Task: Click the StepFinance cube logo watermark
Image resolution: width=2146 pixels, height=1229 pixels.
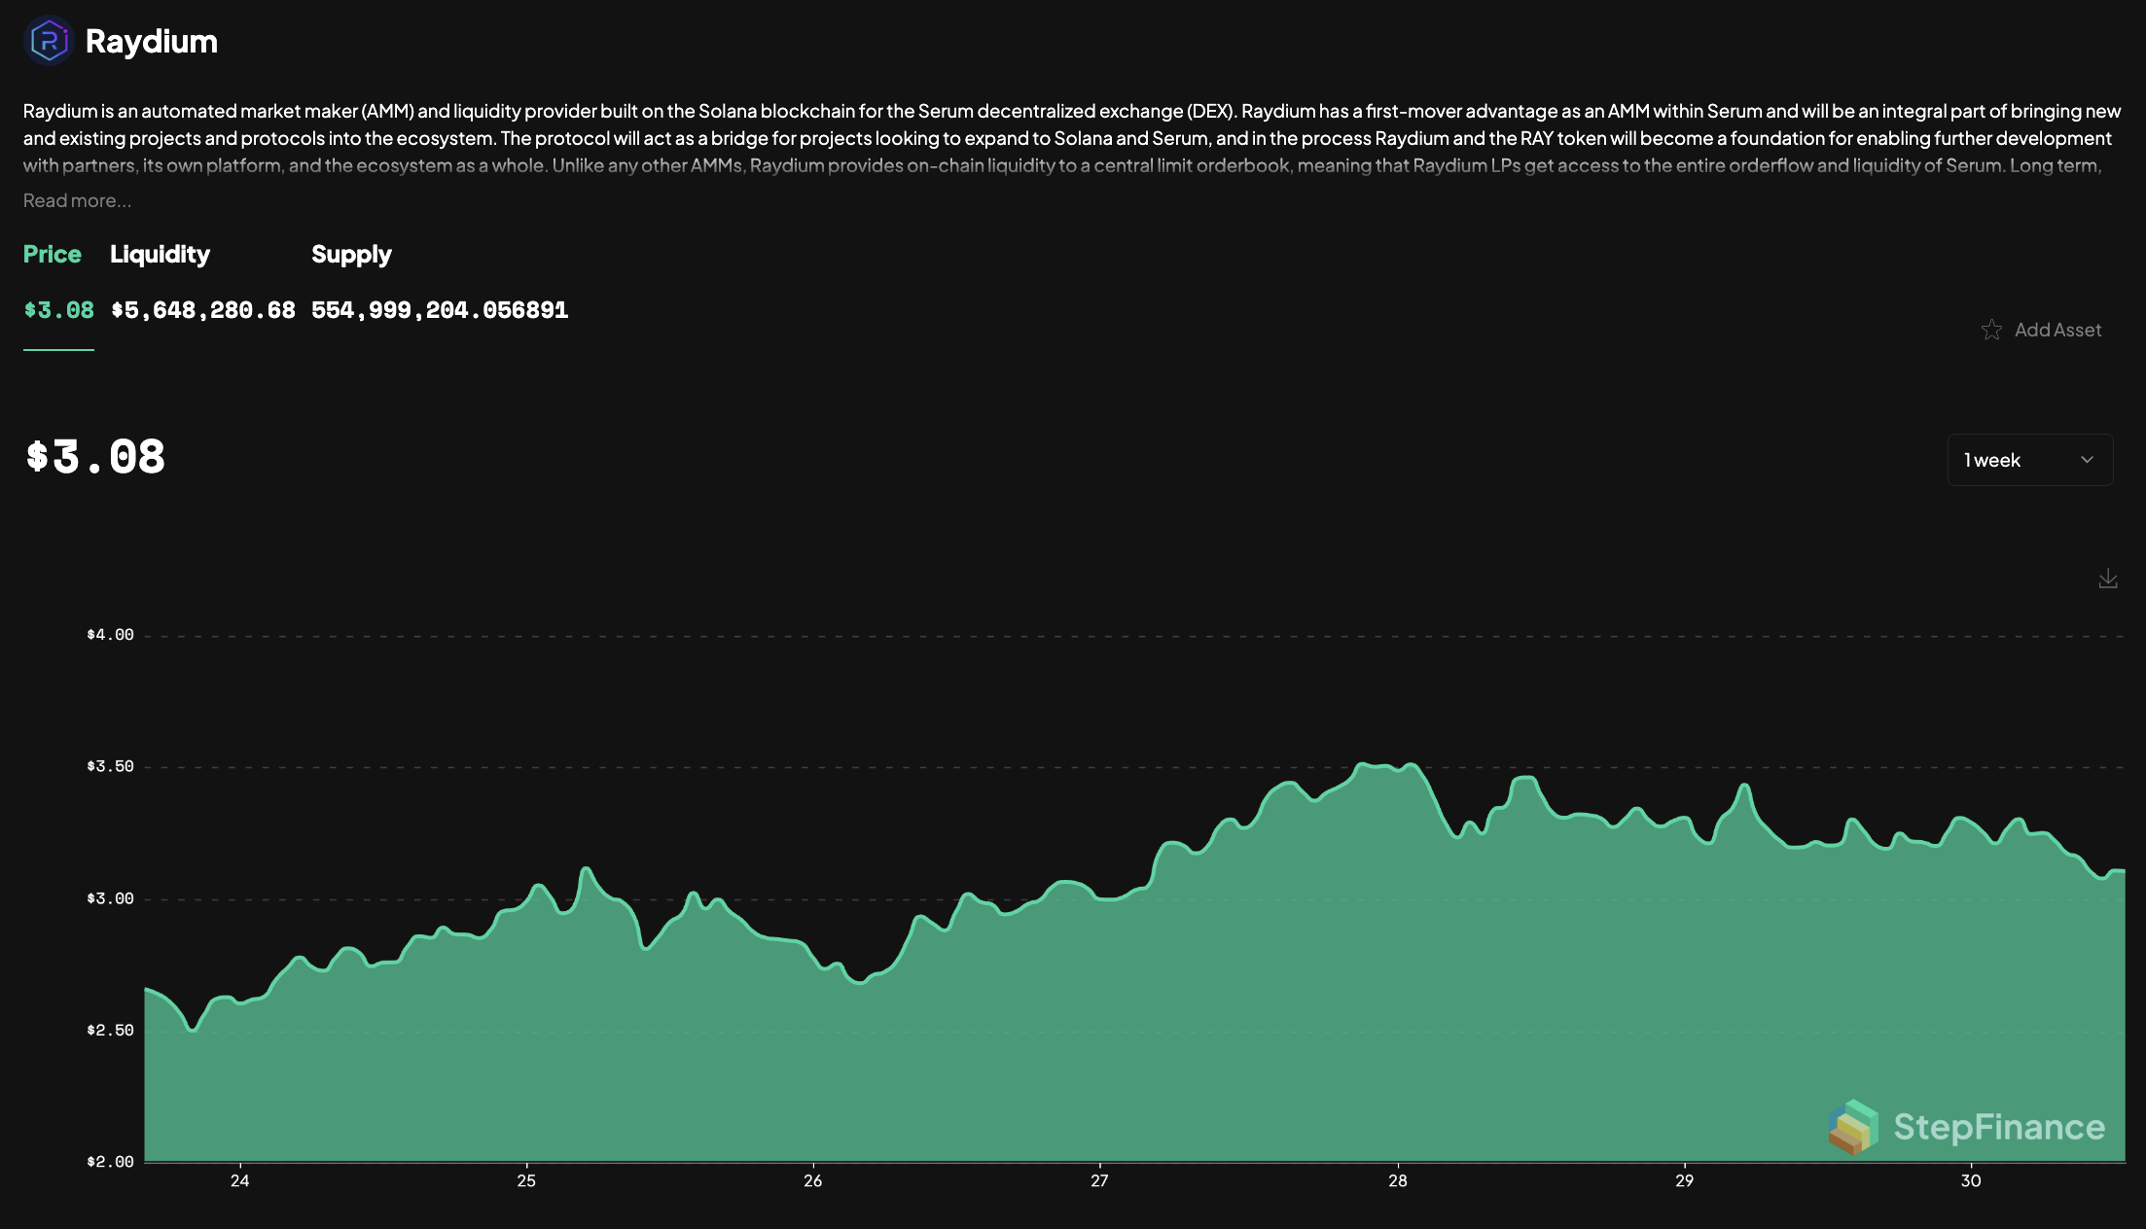Action: (x=1852, y=1126)
